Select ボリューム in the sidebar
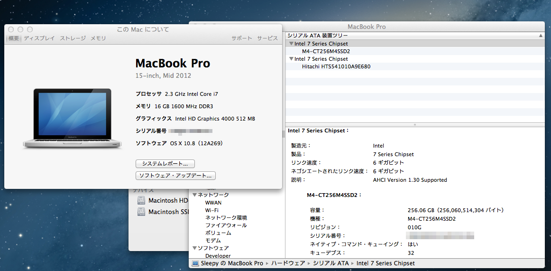 [x=218, y=233]
